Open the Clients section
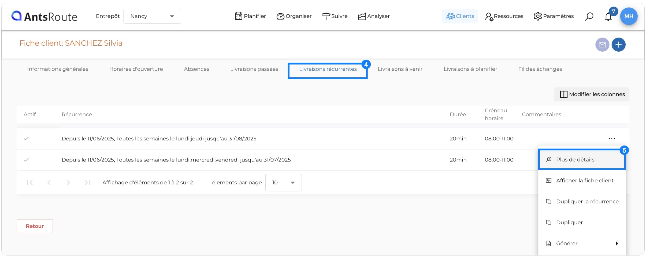646x257 pixels. pyautogui.click(x=460, y=16)
